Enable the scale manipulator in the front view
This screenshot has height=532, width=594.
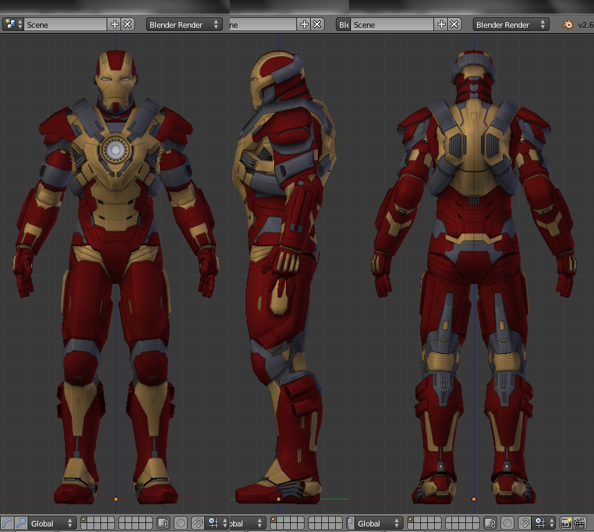click(21, 523)
